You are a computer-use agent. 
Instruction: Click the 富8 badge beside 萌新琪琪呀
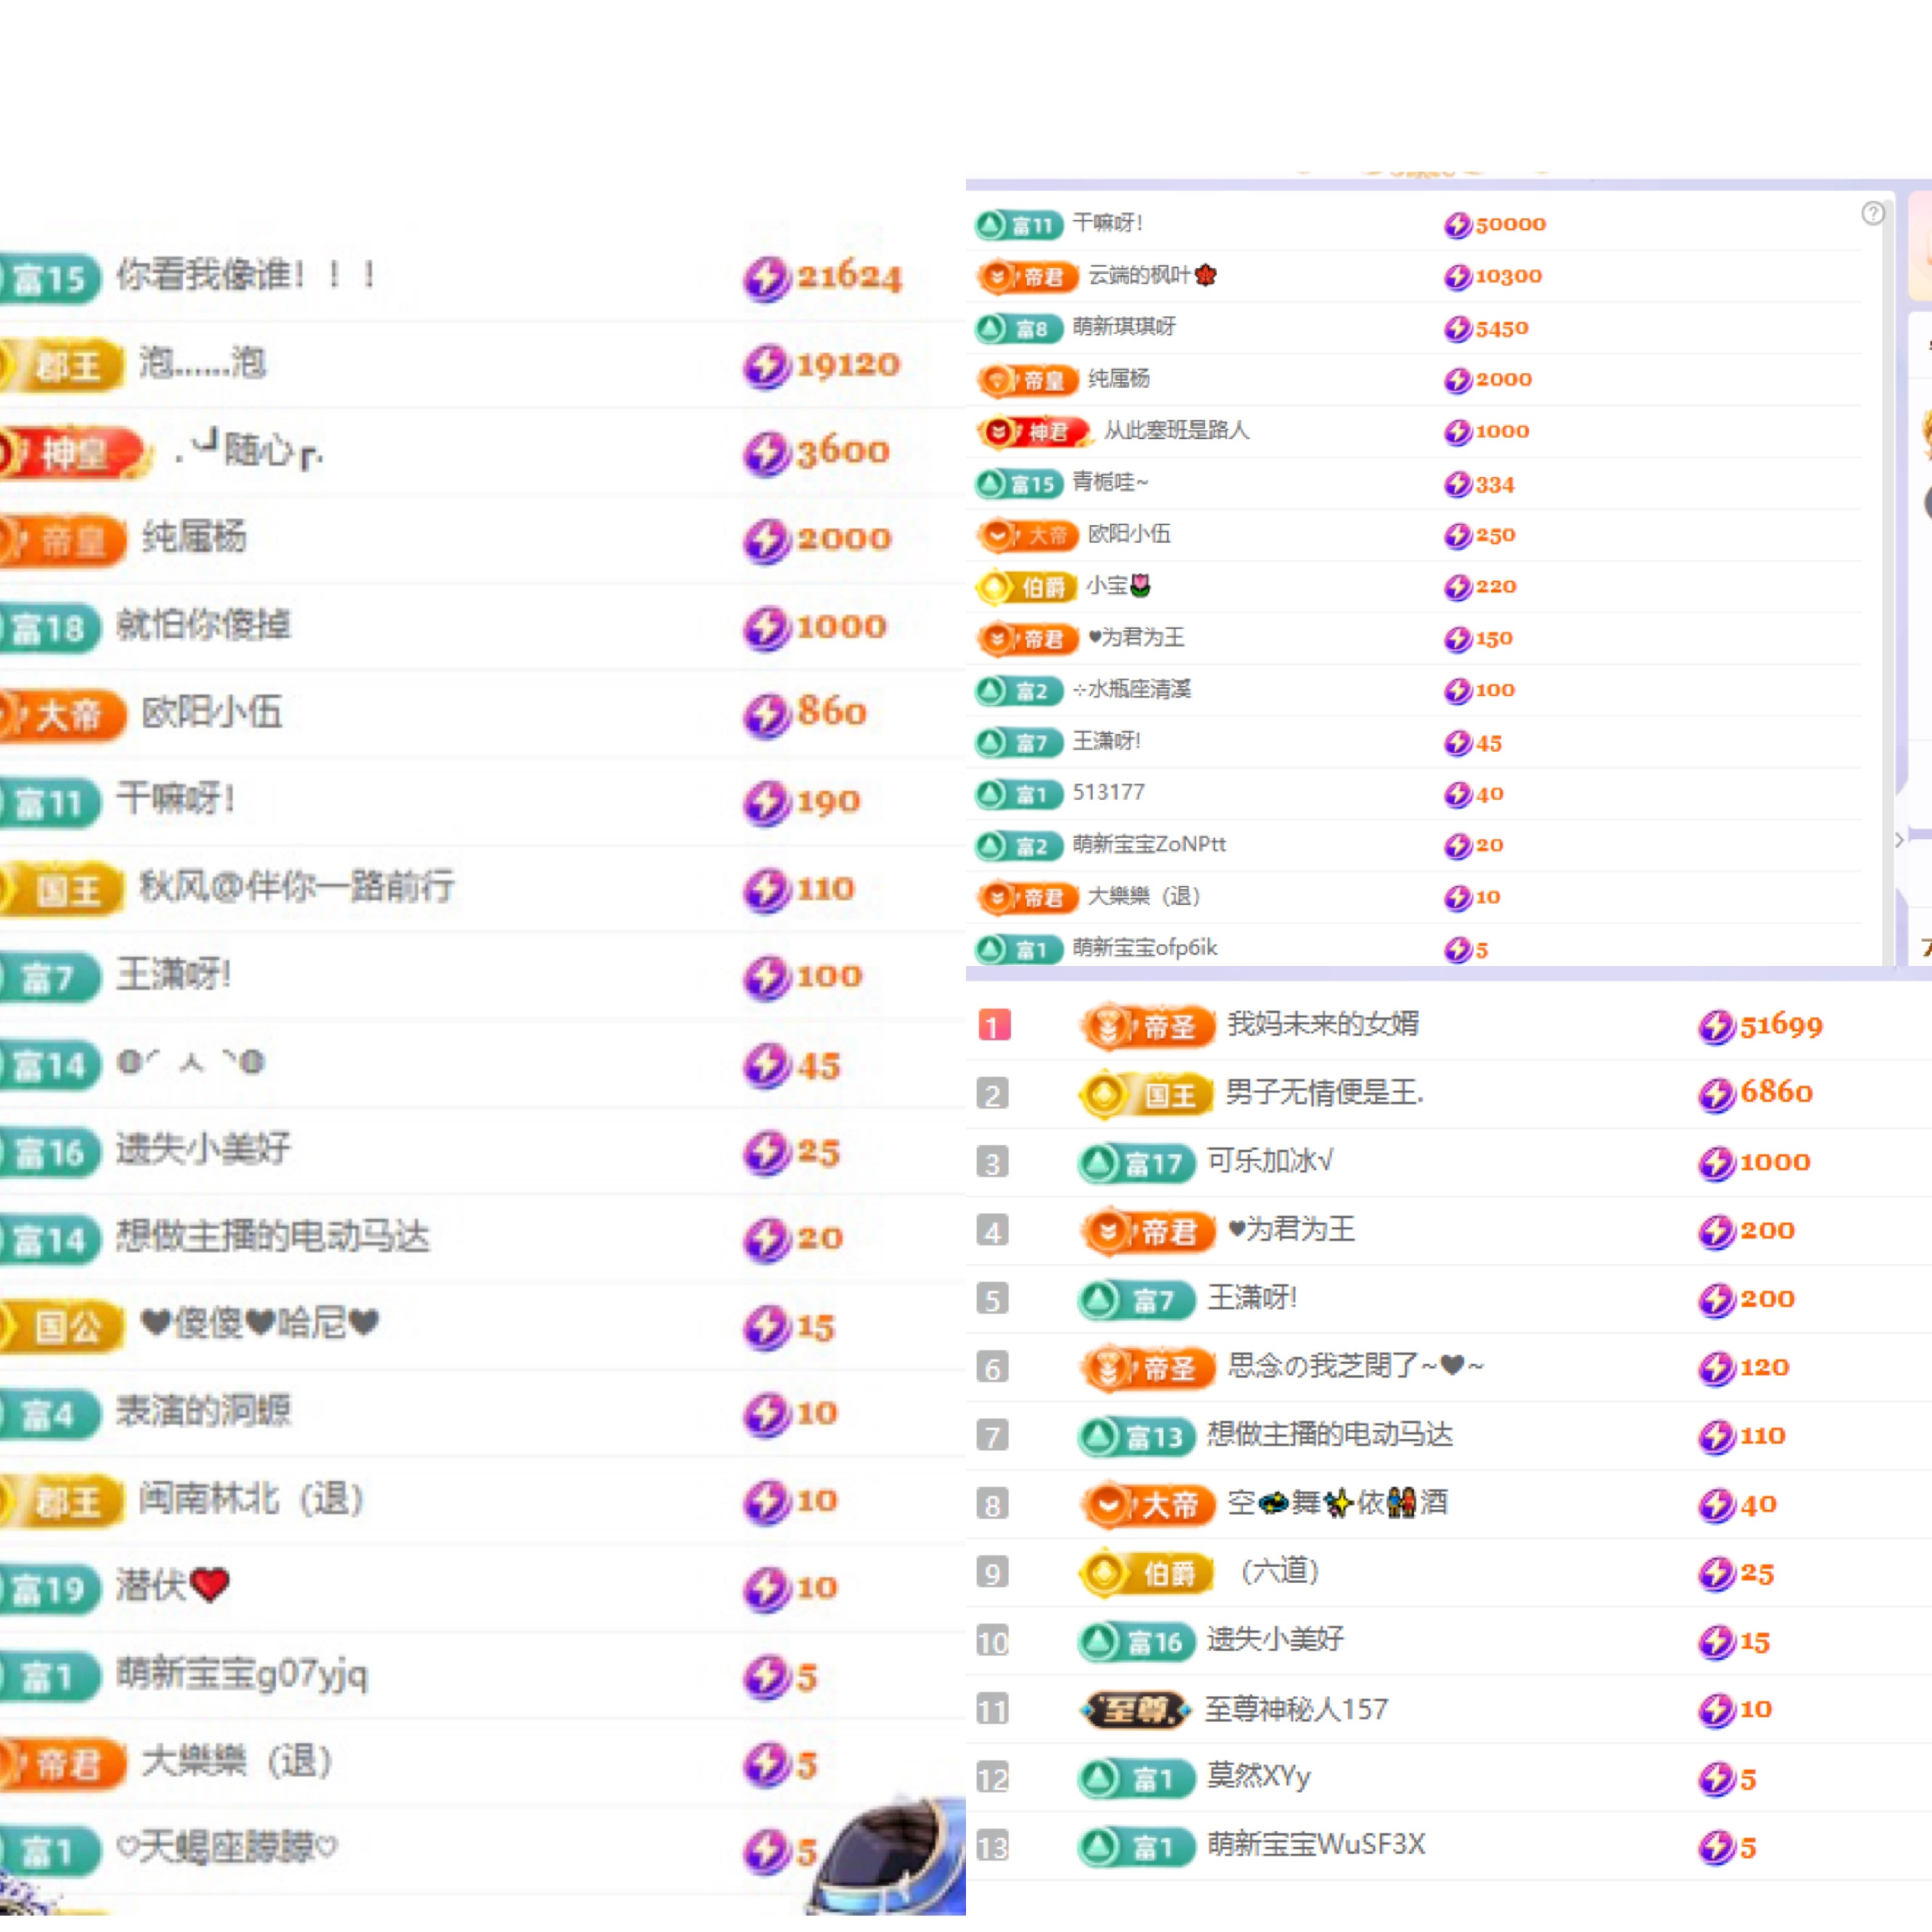click(1019, 328)
